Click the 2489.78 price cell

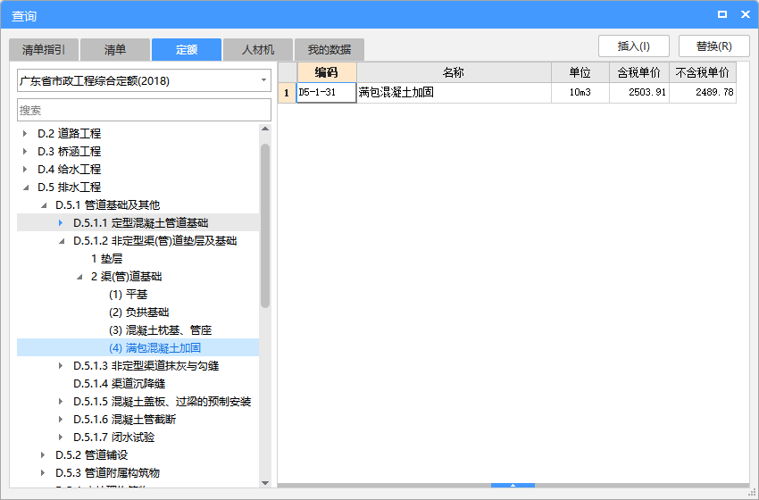coord(703,93)
